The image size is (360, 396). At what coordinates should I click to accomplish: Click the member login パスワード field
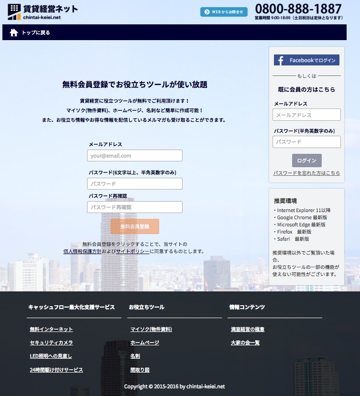pos(306,142)
